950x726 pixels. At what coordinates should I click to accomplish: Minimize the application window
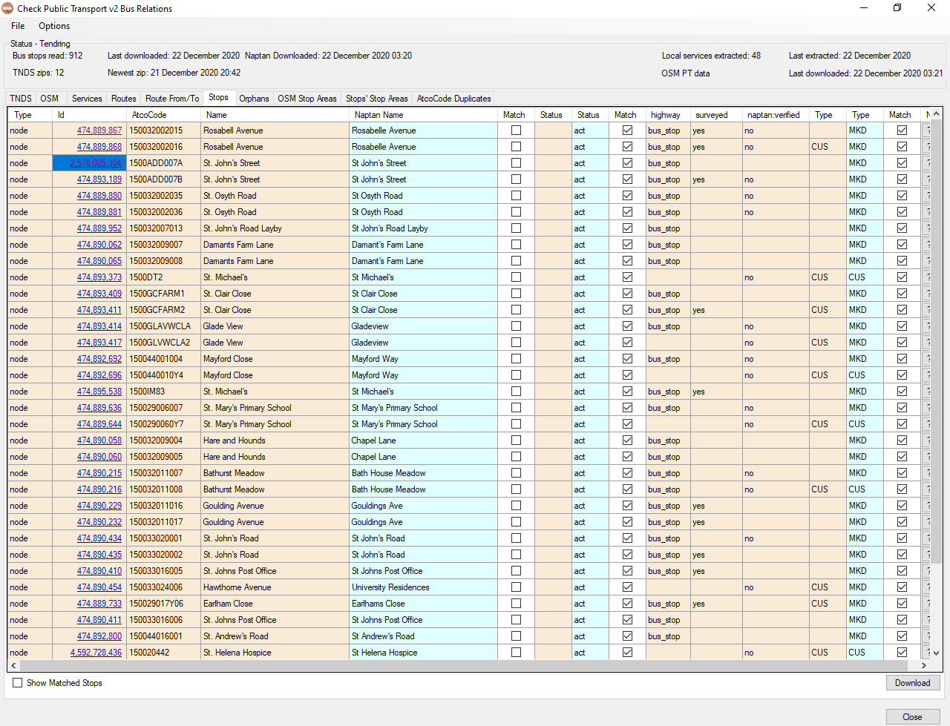pyautogui.click(x=864, y=8)
